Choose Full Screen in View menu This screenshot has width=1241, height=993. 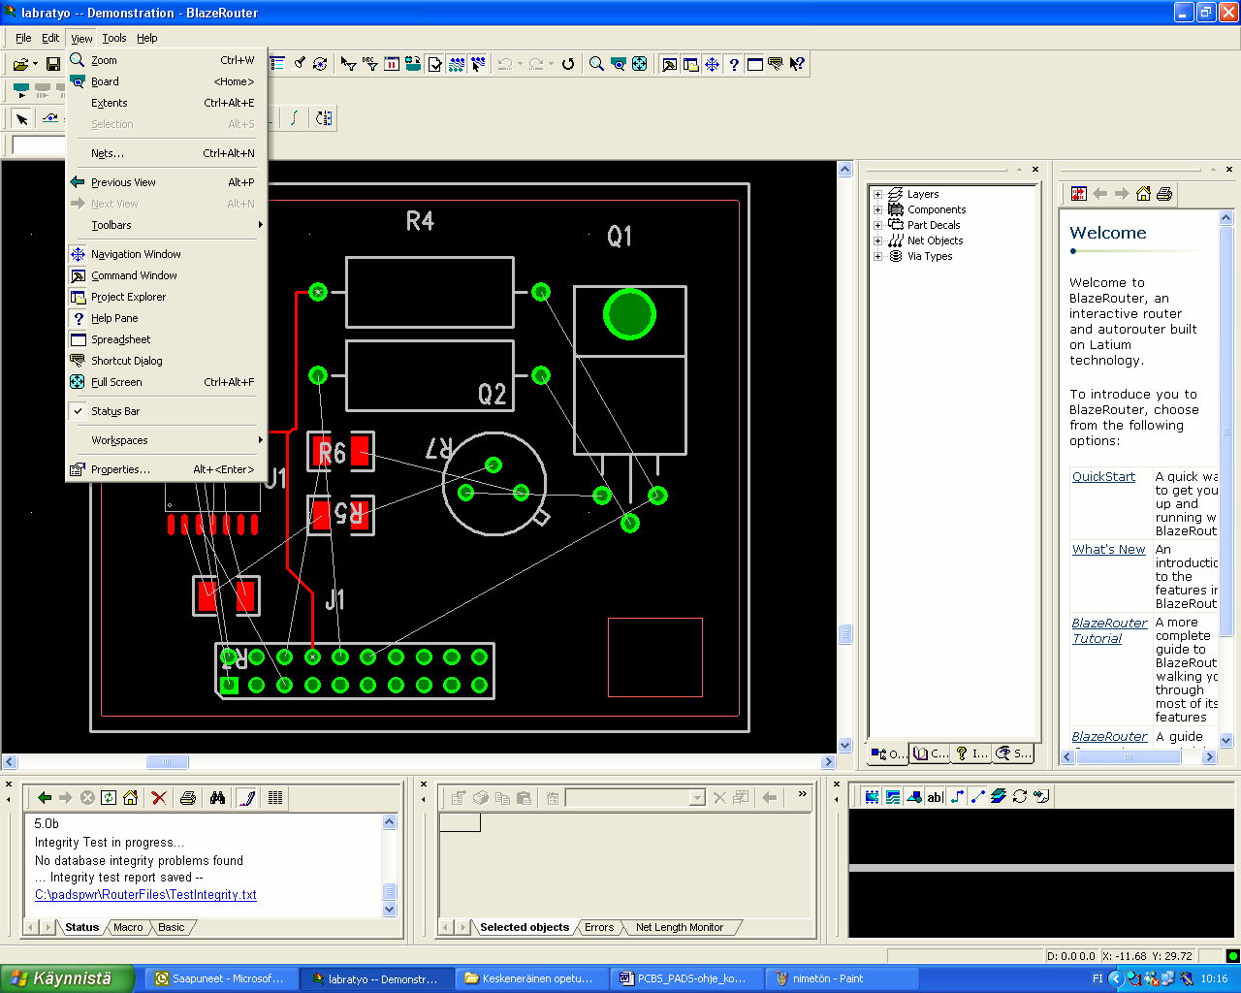pos(165,382)
